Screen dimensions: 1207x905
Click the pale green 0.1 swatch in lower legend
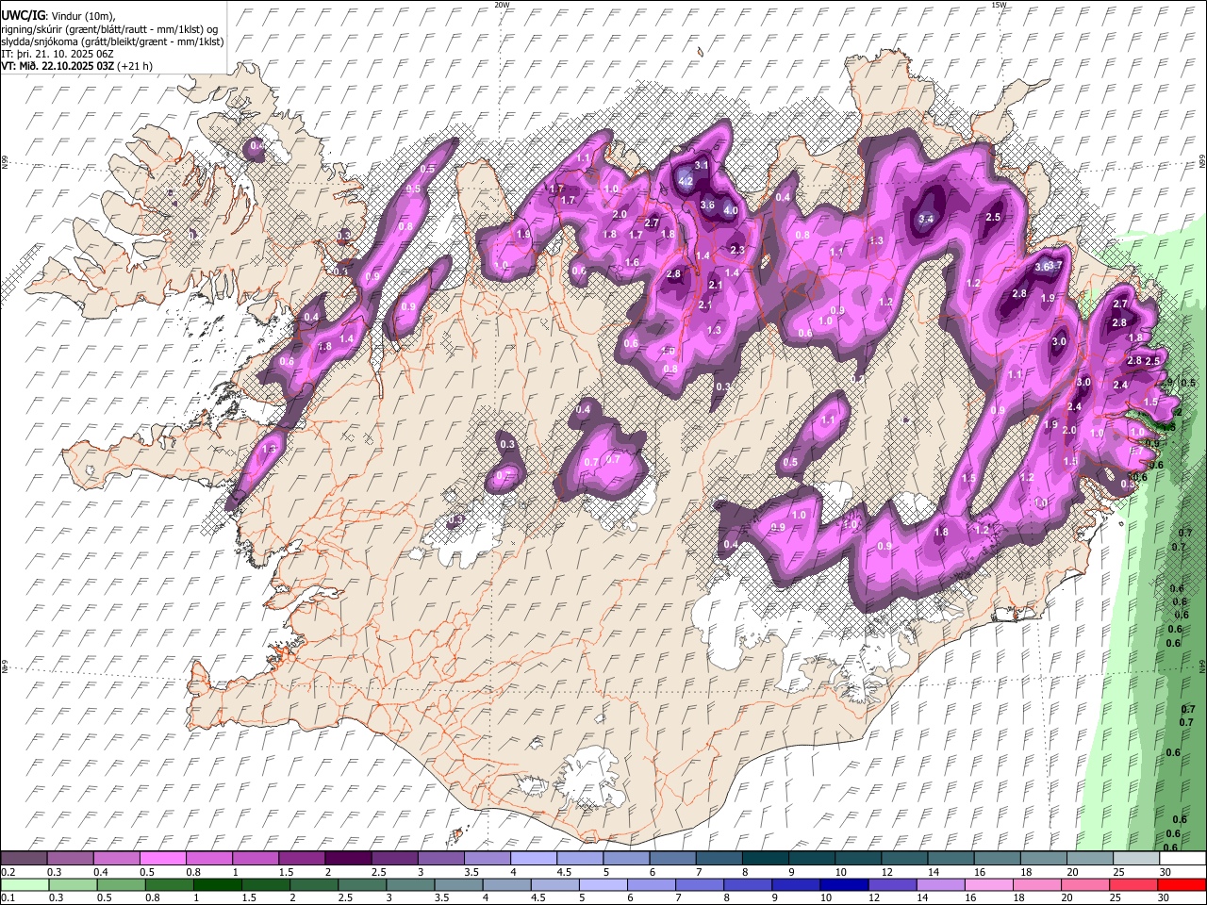point(25,884)
